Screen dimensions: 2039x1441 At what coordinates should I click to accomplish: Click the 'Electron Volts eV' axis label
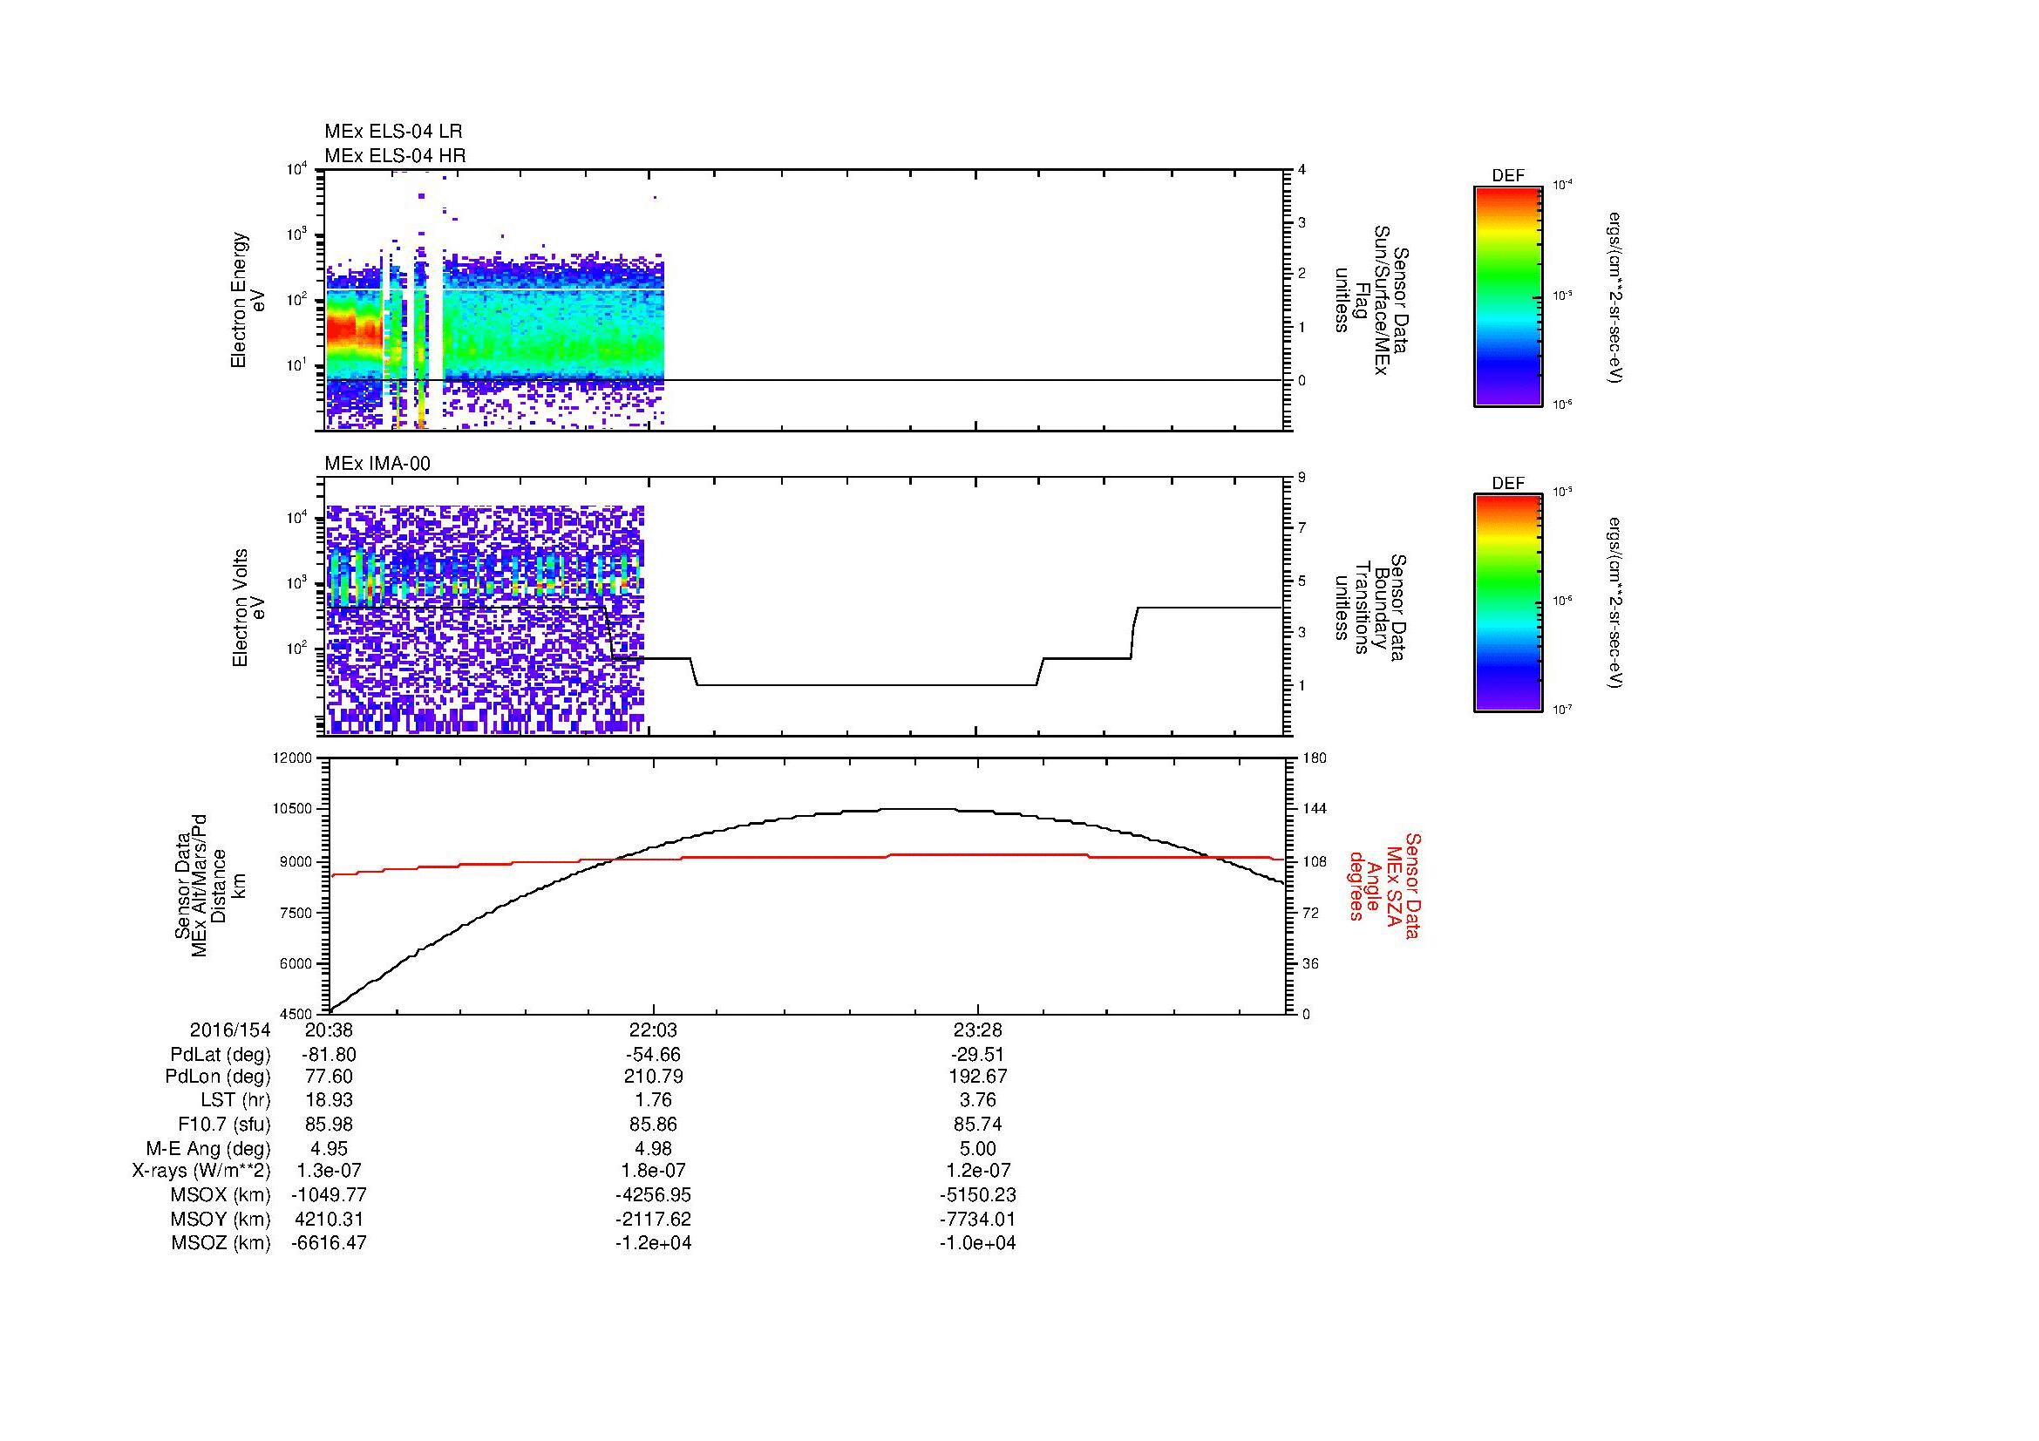pos(248,608)
